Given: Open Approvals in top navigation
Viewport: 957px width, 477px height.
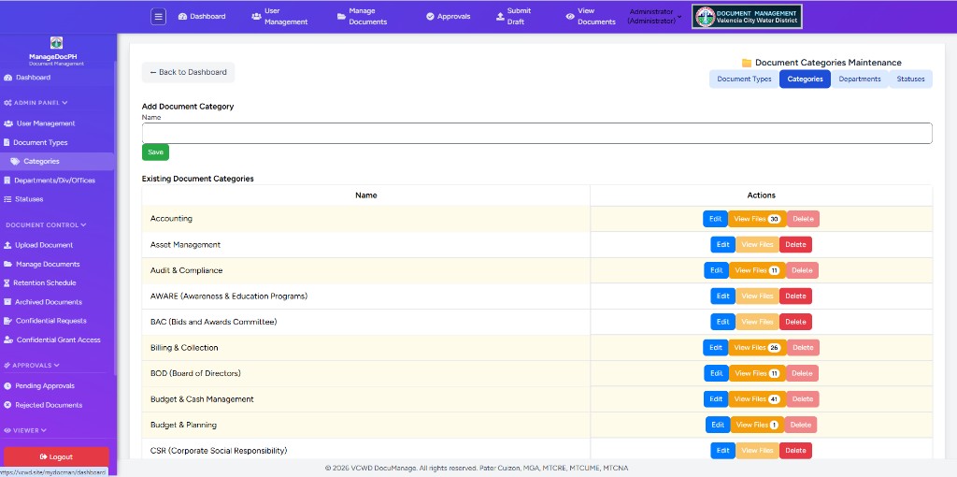Looking at the screenshot, I should click(x=448, y=17).
